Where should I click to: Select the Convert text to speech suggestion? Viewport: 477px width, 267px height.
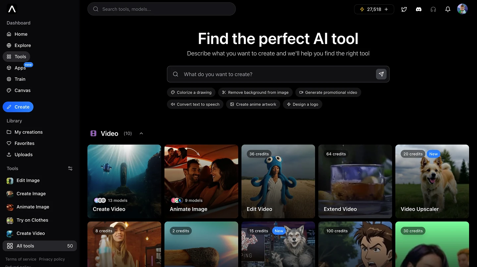[195, 104]
